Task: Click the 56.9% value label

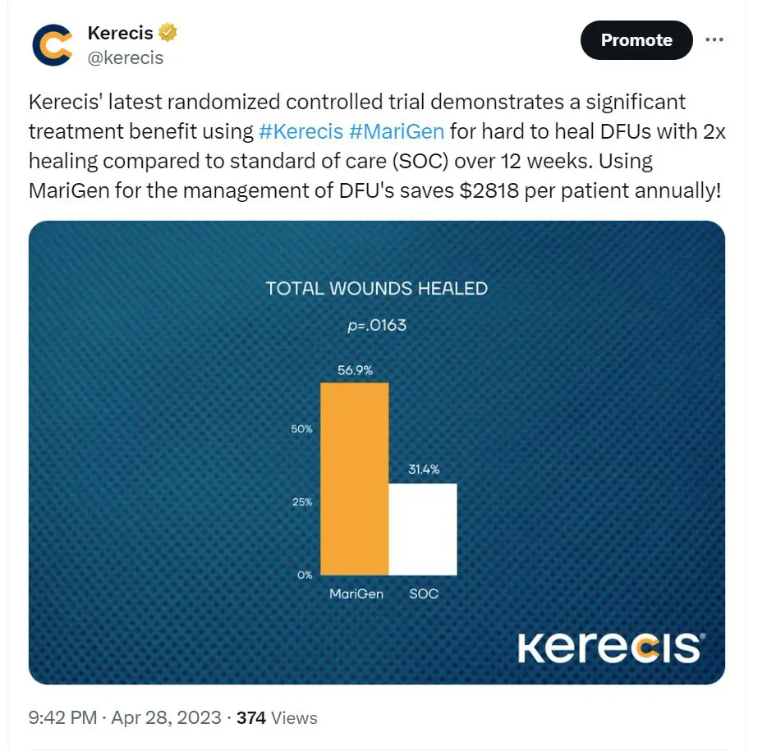Action: (355, 370)
